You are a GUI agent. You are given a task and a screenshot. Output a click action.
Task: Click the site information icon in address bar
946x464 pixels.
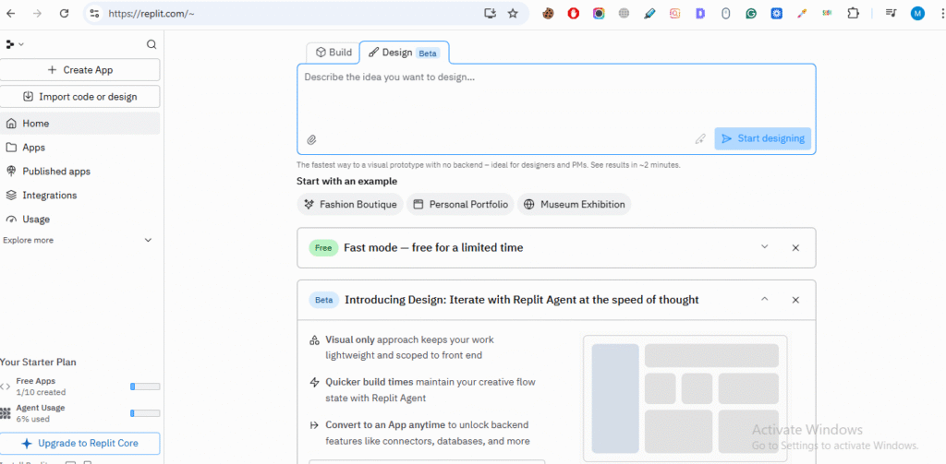[95, 14]
